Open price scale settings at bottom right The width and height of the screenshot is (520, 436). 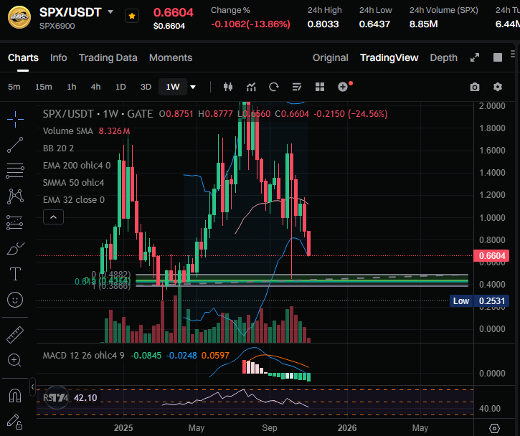pyautogui.click(x=494, y=428)
